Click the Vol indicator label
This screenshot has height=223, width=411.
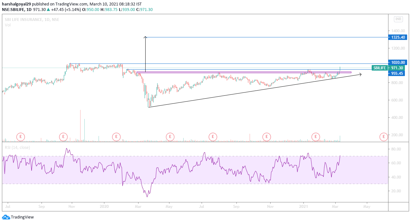8,25
